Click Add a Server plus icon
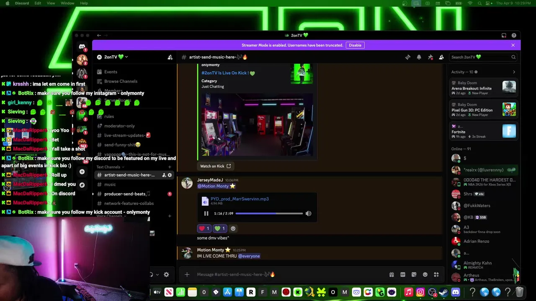Screen dimensions: 536x301 (82, 172)
